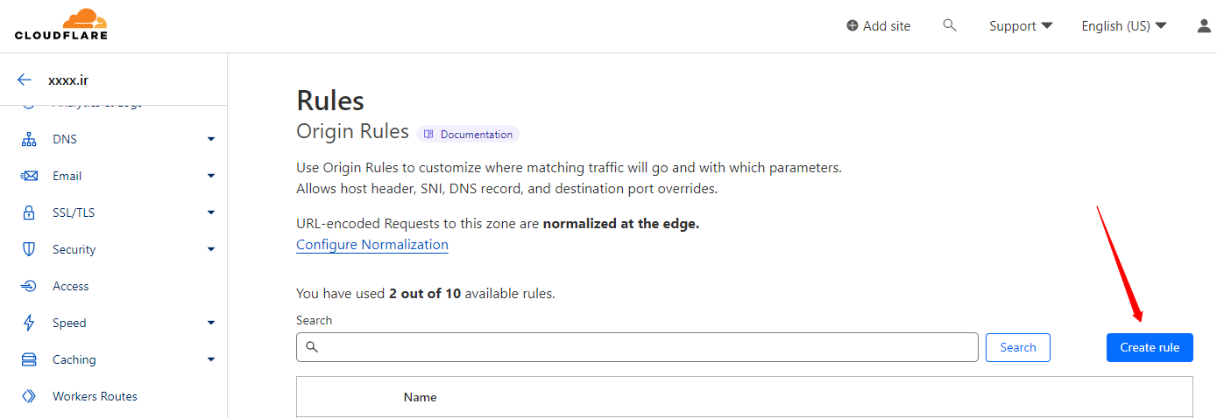
Task: Click the SSL/TLS padlock icon
Action: tap(29, 212)
